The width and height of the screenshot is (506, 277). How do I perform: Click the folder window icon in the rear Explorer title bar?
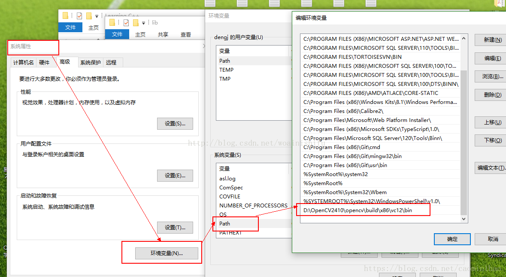66,15
